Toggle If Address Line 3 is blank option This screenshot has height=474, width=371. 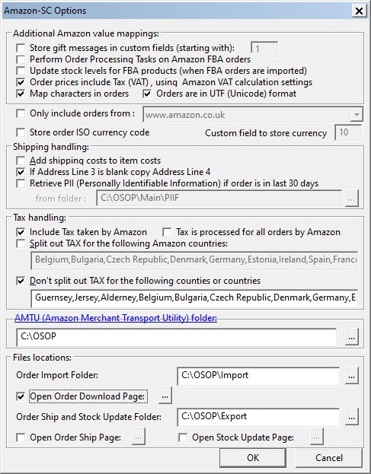(x=21, y=172)
